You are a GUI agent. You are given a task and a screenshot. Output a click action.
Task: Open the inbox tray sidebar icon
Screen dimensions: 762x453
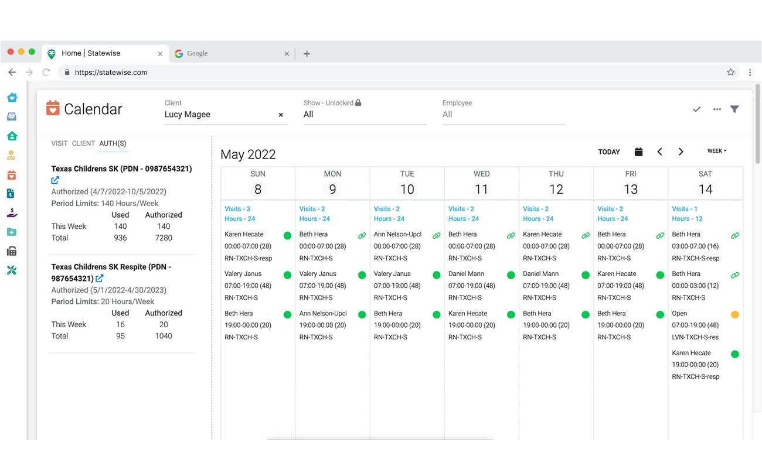pos(12,117)
